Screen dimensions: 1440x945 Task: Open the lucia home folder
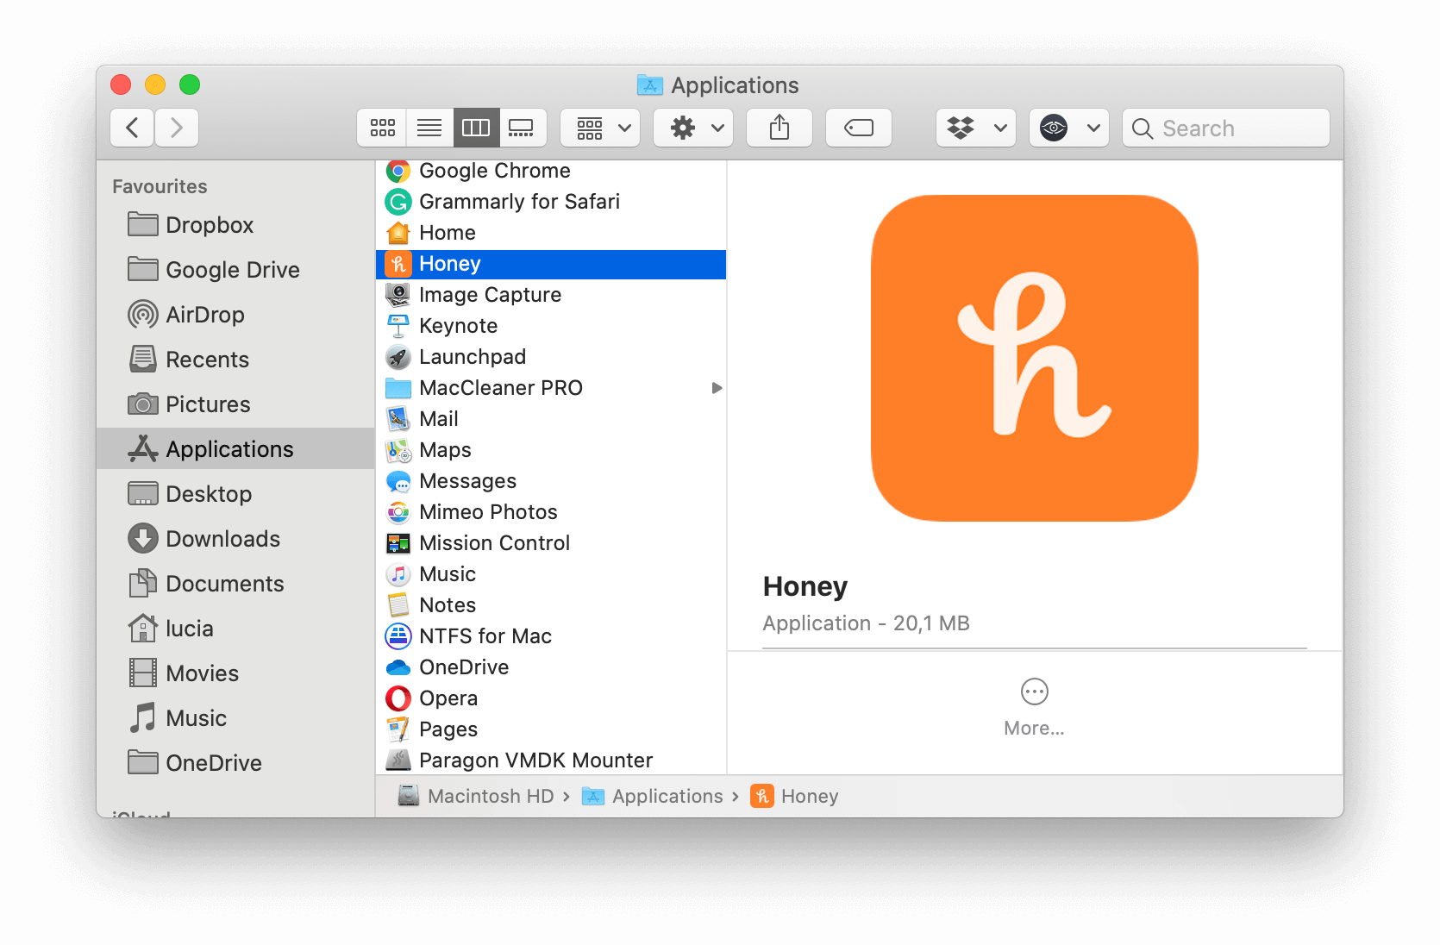[x=235, y=629]
